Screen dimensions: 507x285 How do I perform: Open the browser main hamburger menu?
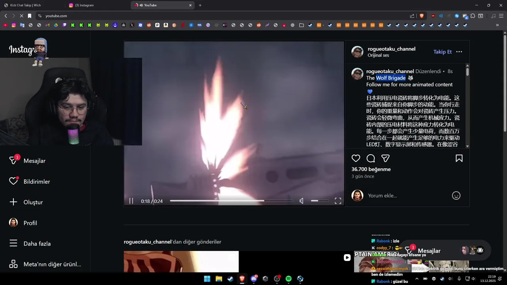[501, 16]
